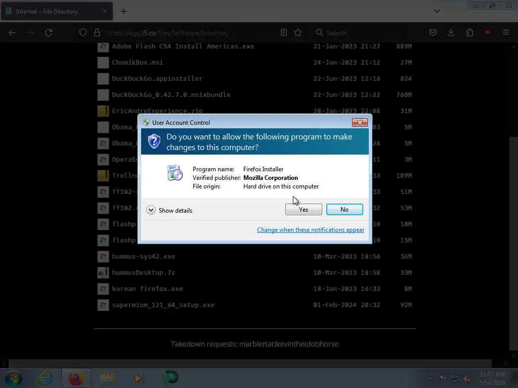Open DuckDuckGo.appinstaller file link

pos(157,78)
